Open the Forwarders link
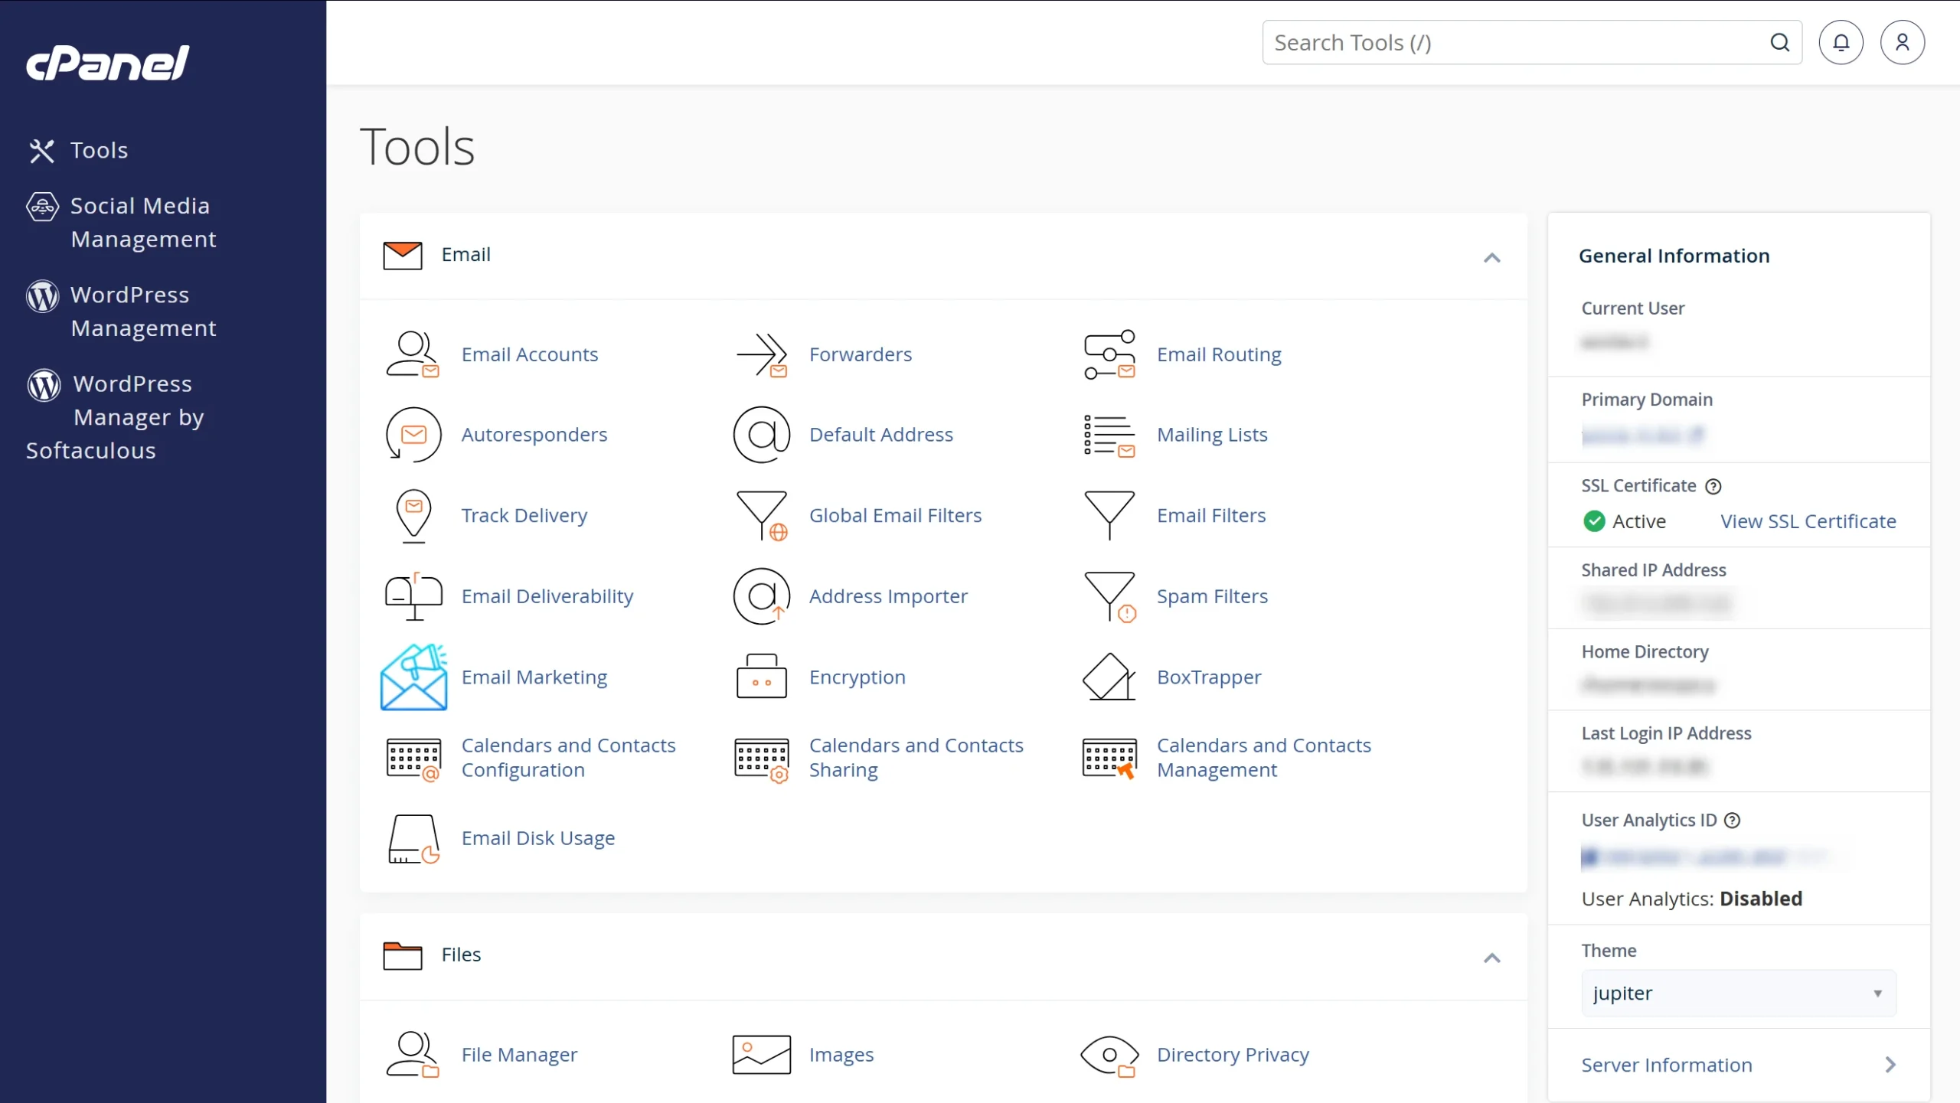This screenshot has width=1960, height=1103. (x=861, y=354)
